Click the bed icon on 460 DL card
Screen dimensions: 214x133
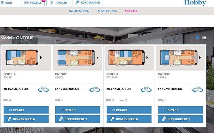click(57, 100)
